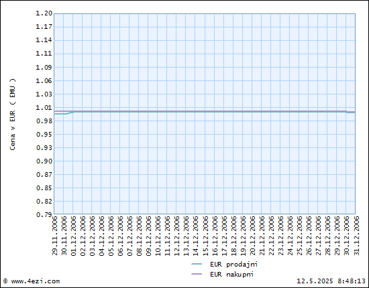Select the EUR nakupni legend label
The height and width of the screenshot is (288, 369).
point(231,275)
